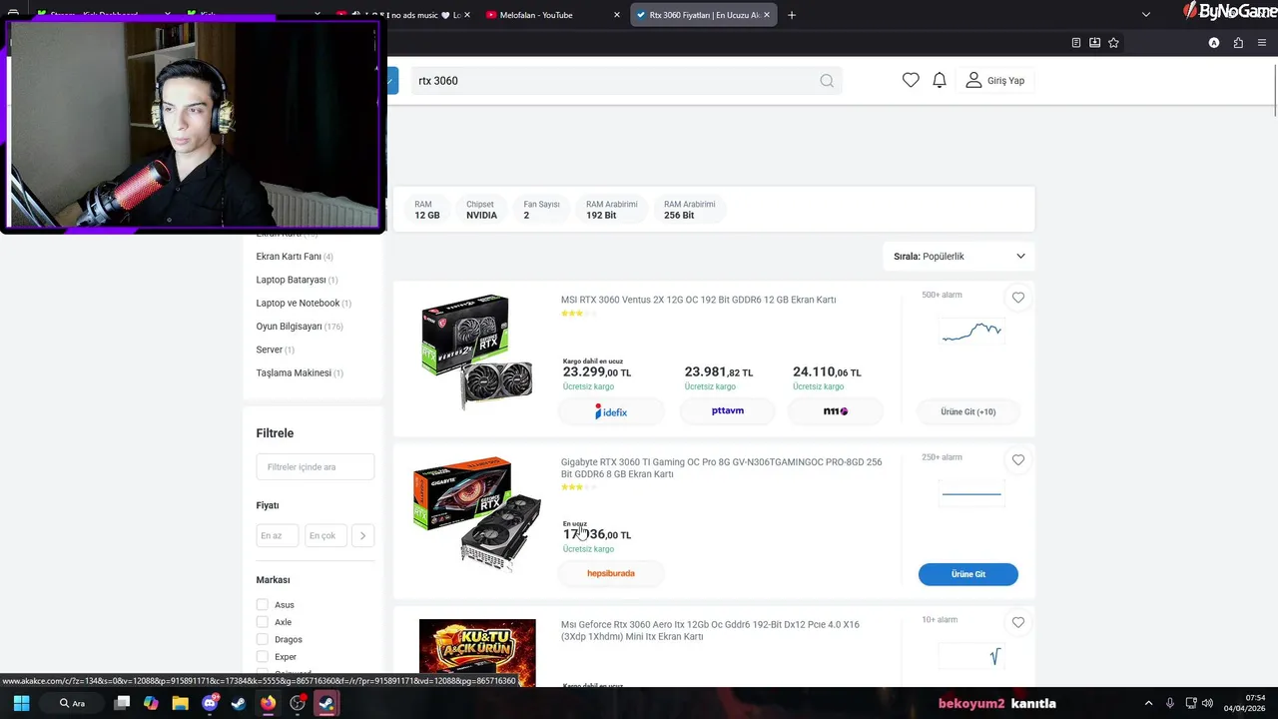Switch to the Melofalan - YouTube tab

[x=550, y=15]
